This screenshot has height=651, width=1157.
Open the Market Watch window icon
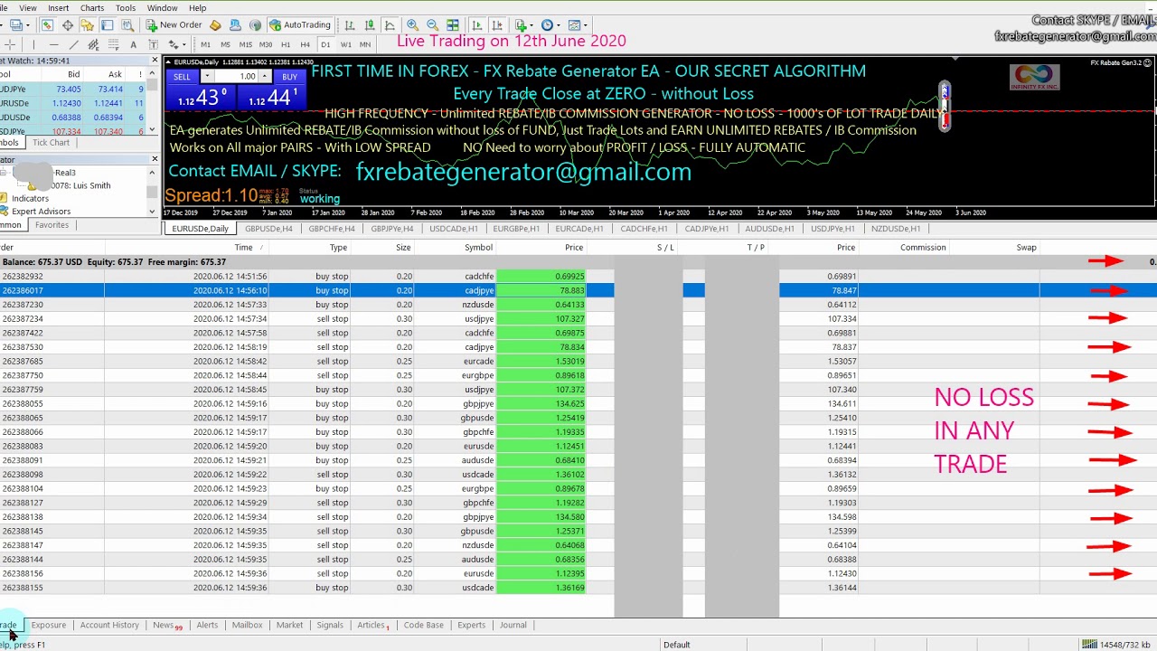click(x=46, y=25)
